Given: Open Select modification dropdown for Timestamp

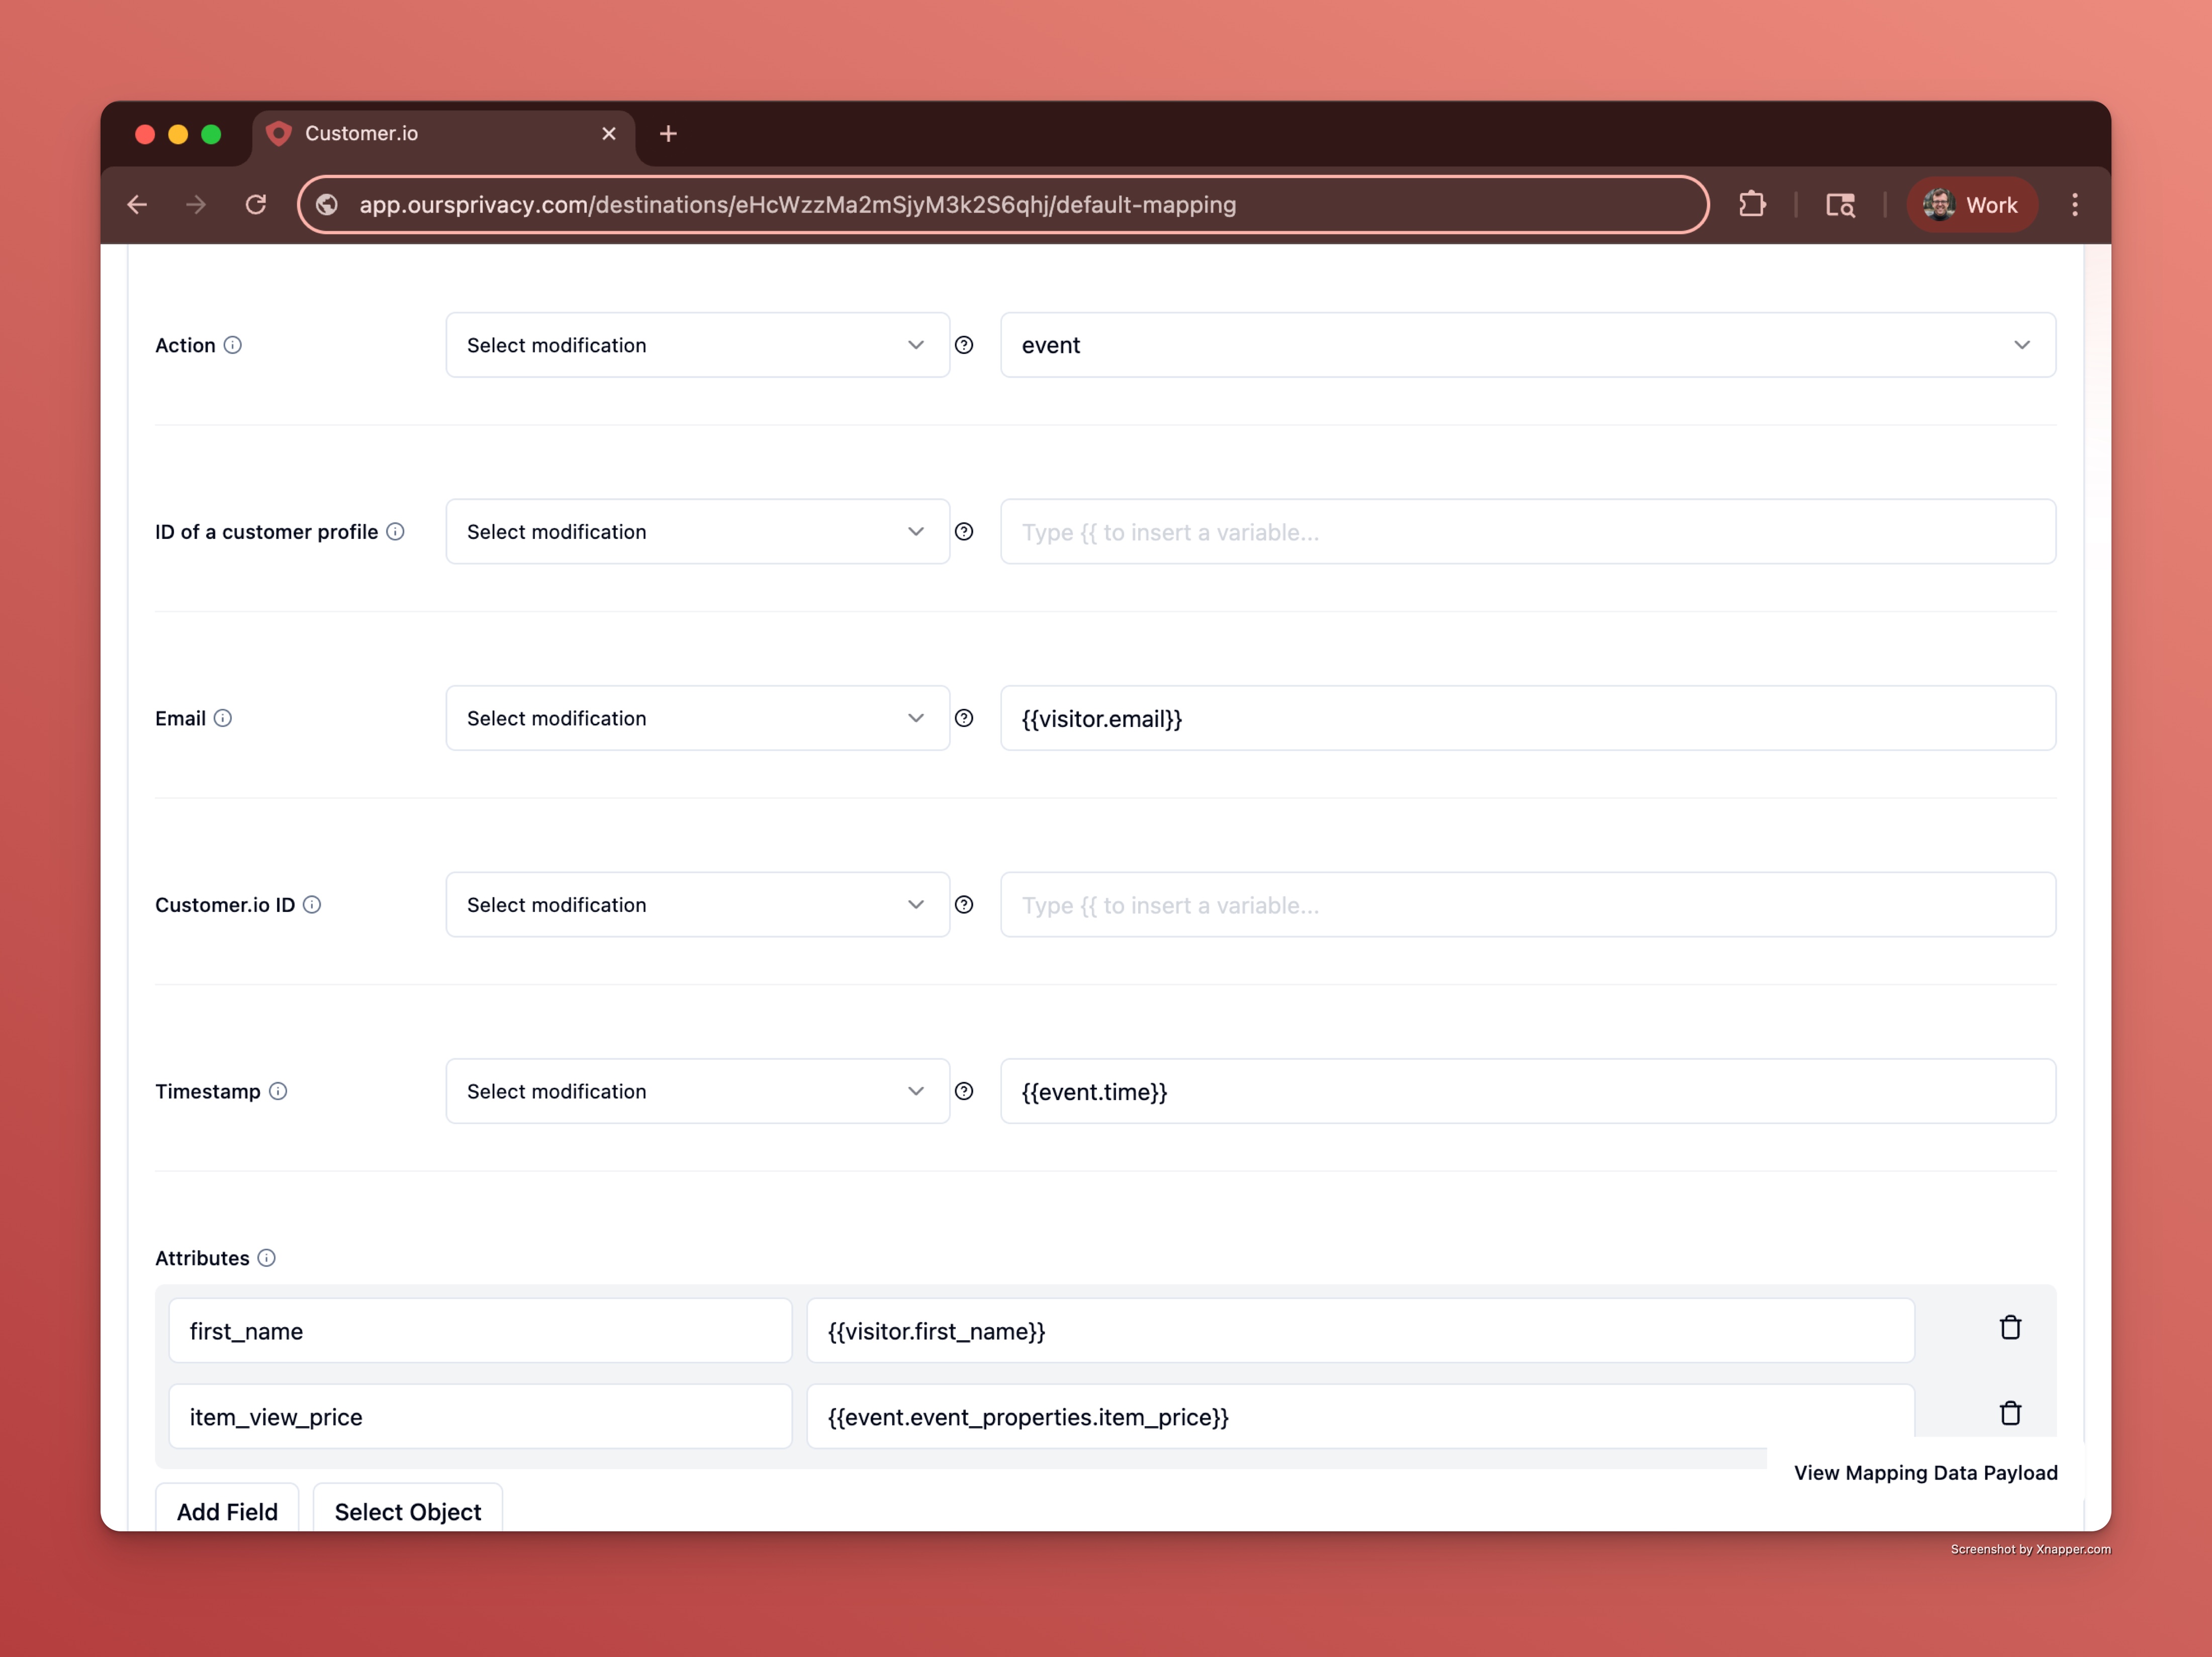Looking at the screenshot, I should (x=698, y=1091).
